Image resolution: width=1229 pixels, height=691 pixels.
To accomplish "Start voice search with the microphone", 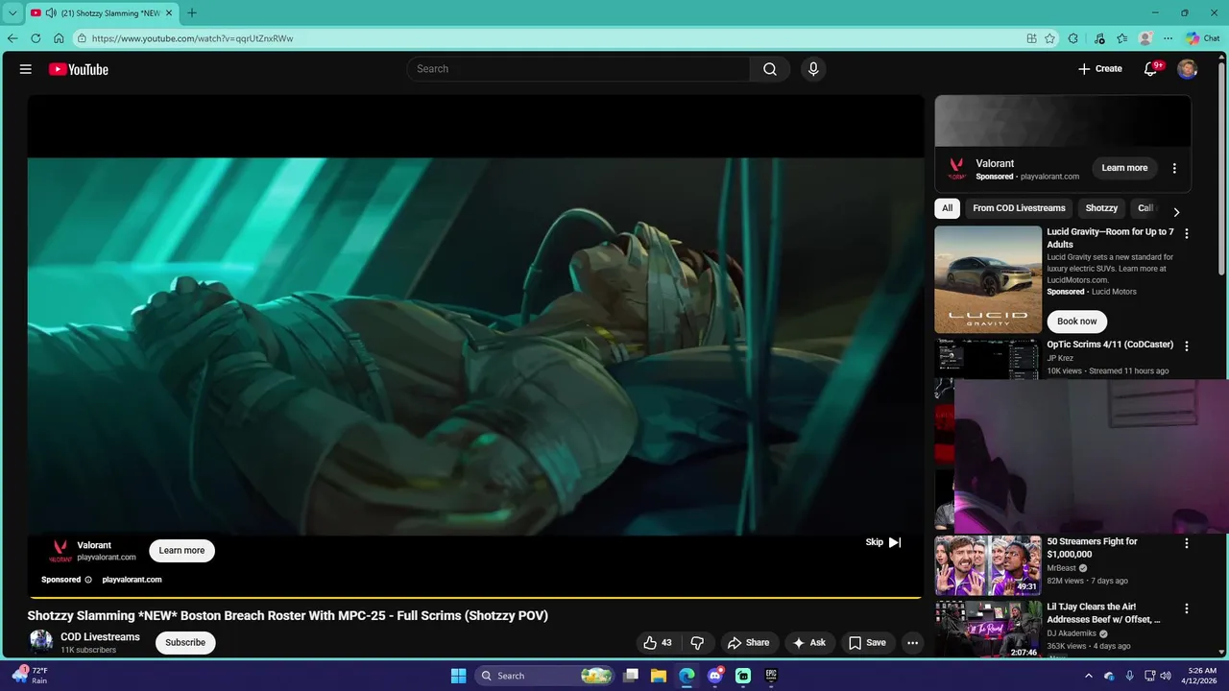I will pyautogui.click(x=813, y=69).
